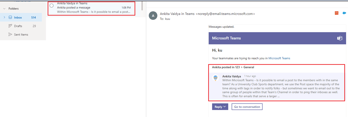Select the Ankita Vaidya message circle checkbox
Image resolution: width=348 pixels, height=117 pixels.
pyautogui.click(x=52, y=5)
